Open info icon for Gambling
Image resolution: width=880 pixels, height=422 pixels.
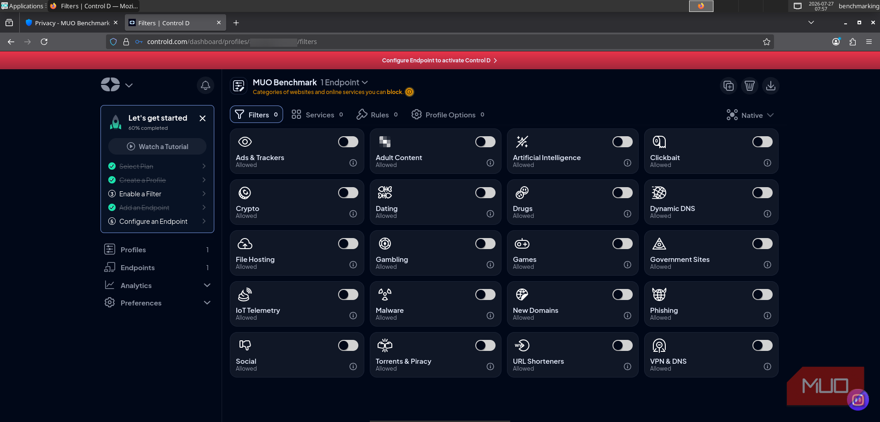pyautogui.click(x=490, y=265)
